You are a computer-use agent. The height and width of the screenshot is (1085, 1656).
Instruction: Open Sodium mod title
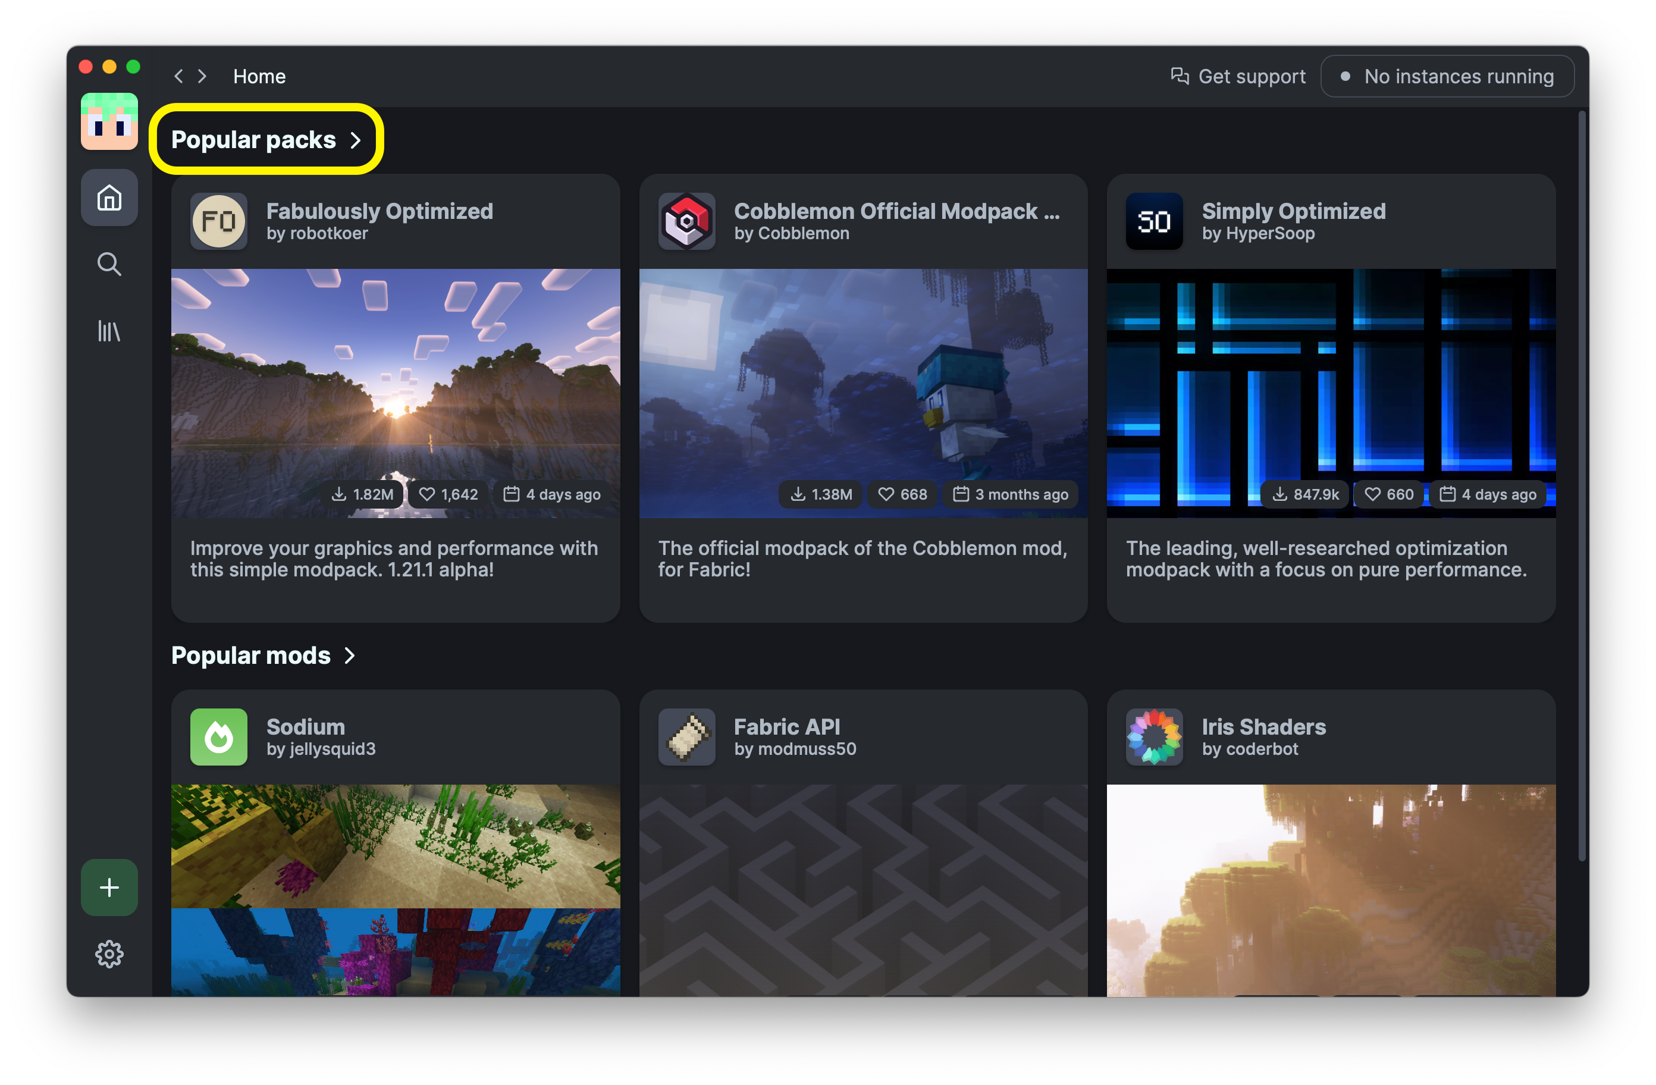pyautogui.click(x=306, y=726)
